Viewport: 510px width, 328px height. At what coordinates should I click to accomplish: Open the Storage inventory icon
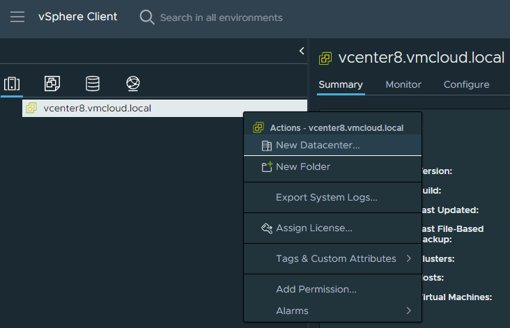92,84
